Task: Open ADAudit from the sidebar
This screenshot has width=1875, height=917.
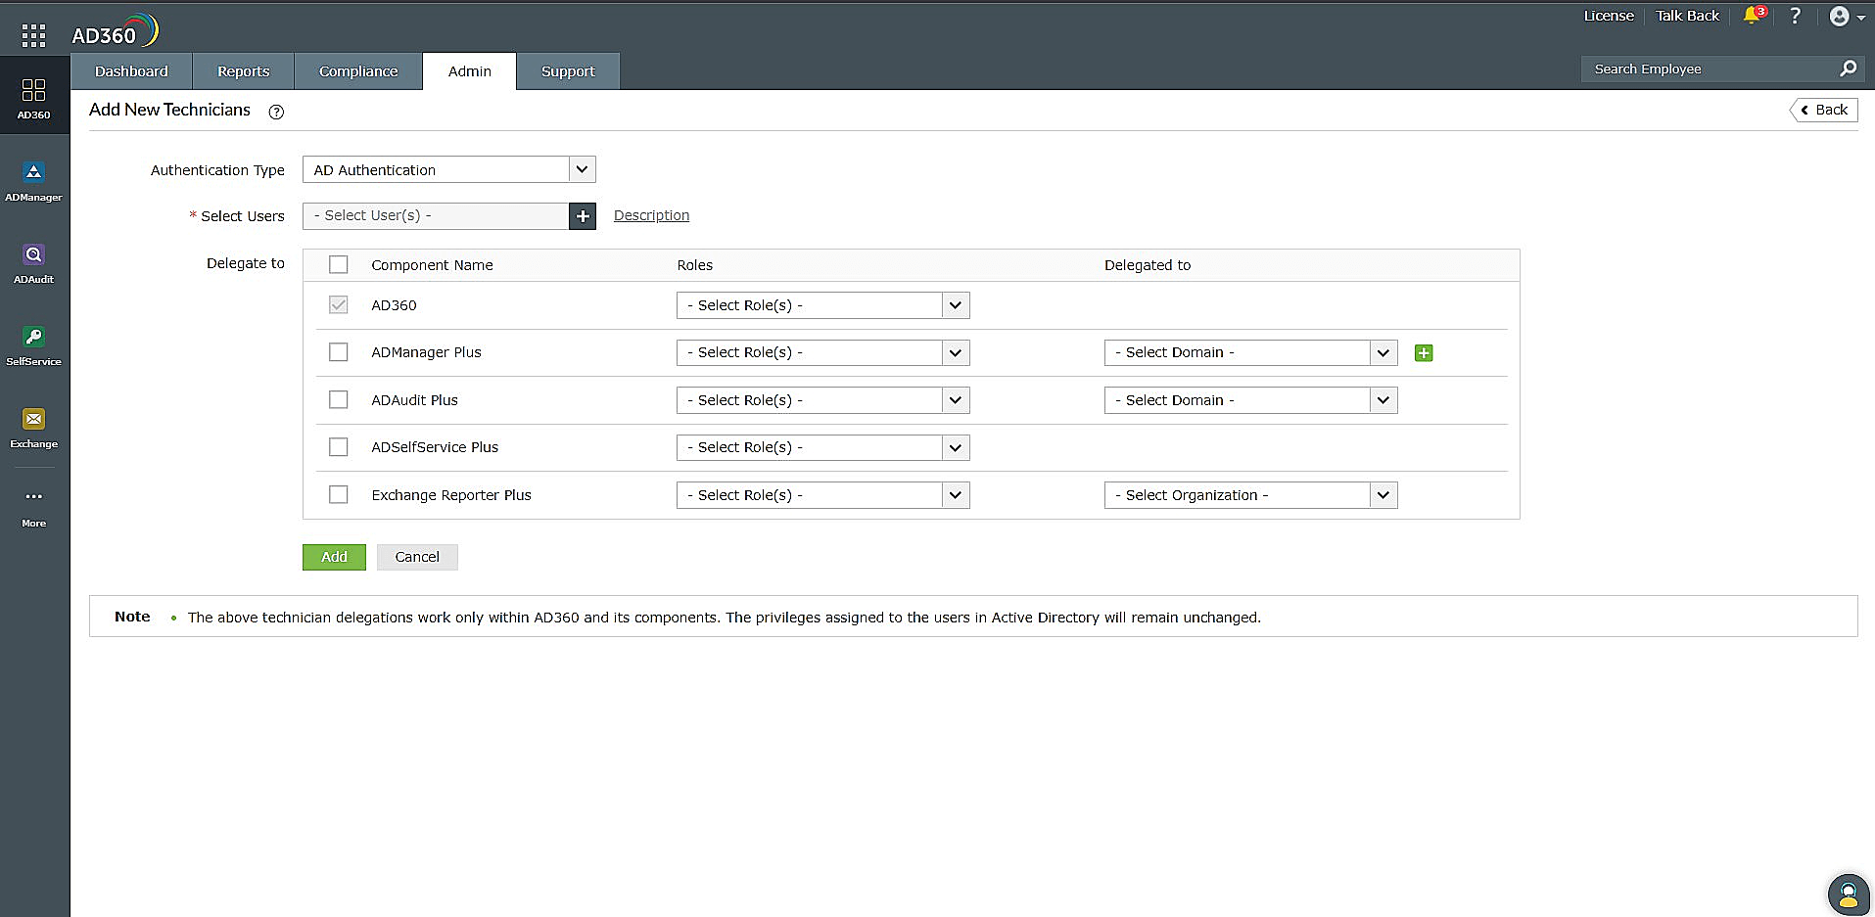Action: pyautogui.click(x=34, y=264)
